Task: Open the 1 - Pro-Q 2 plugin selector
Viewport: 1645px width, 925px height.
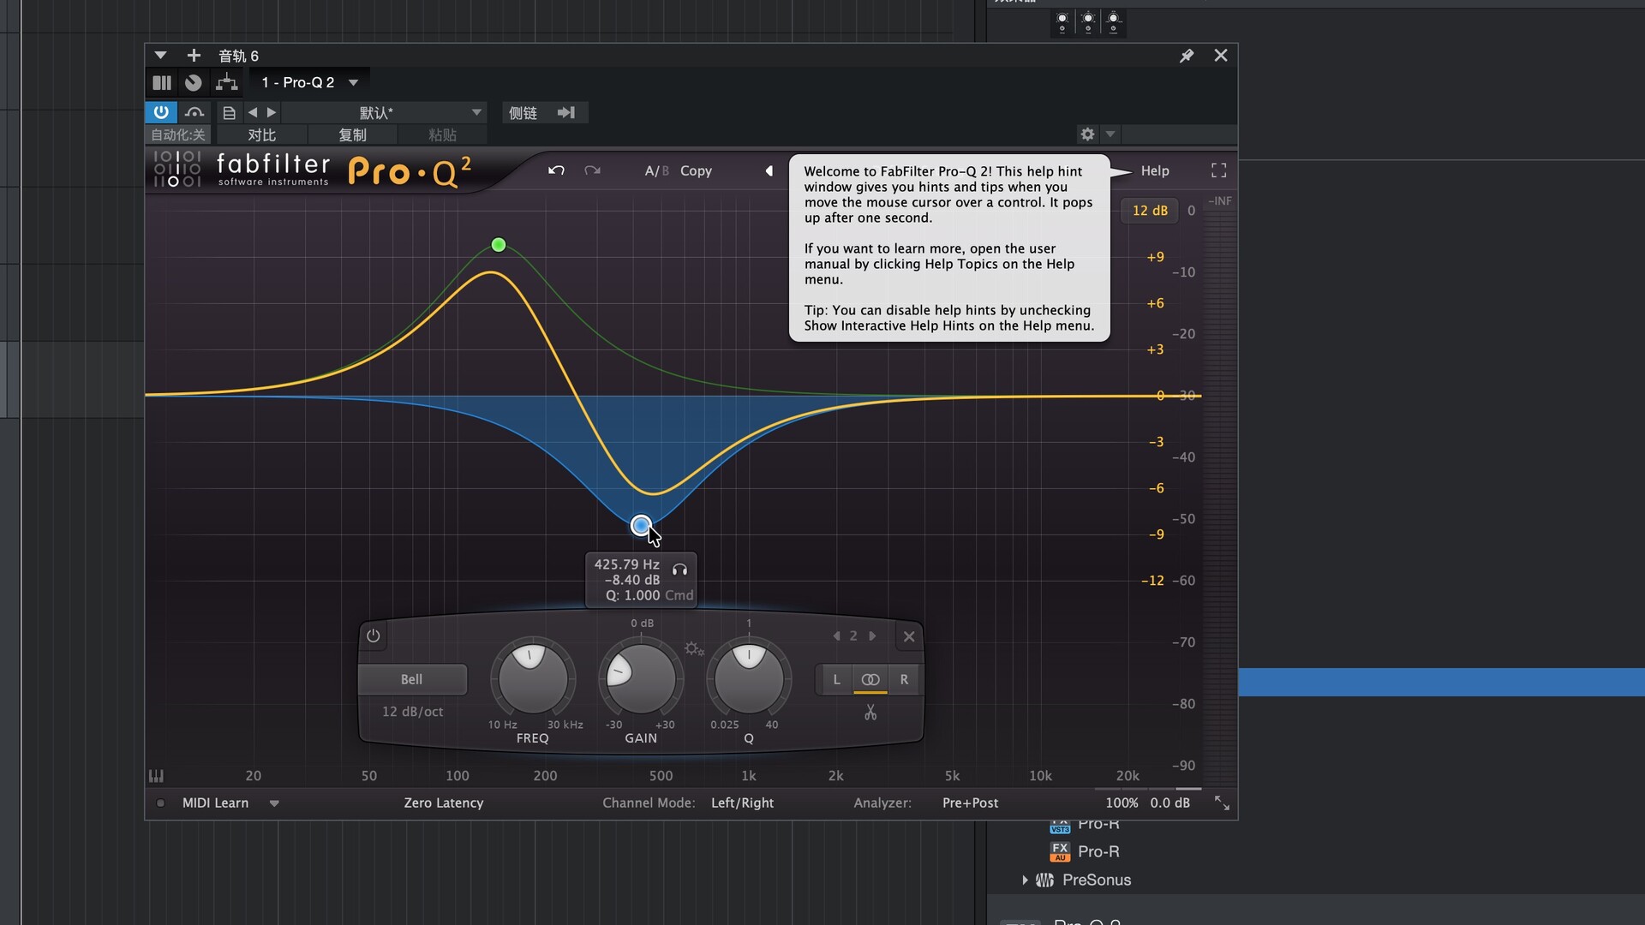Action: [309, 82]
